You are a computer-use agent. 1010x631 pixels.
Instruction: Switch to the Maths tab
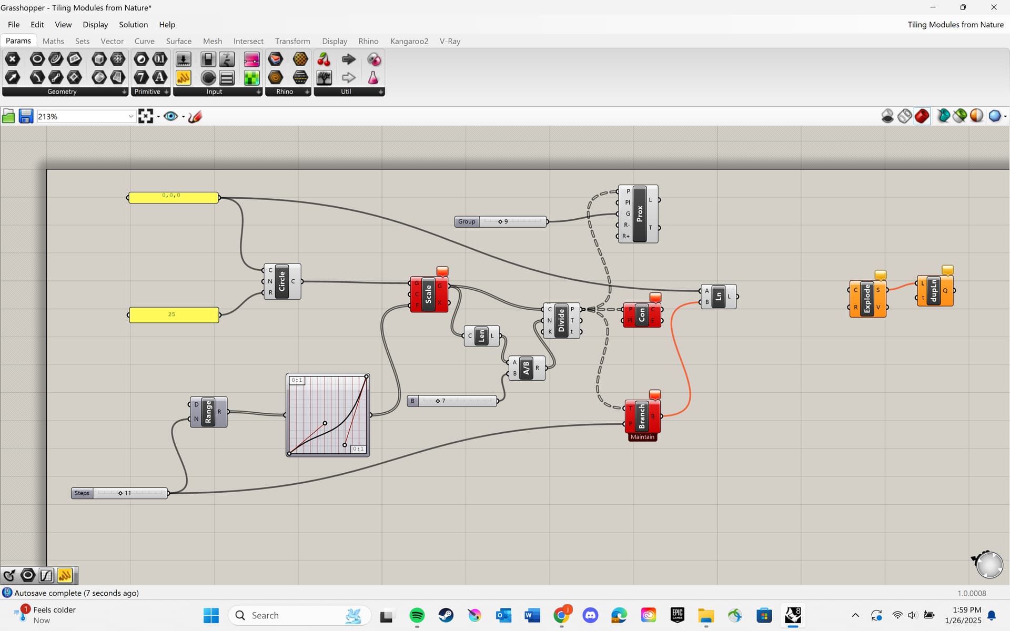(x=53, y=41)
